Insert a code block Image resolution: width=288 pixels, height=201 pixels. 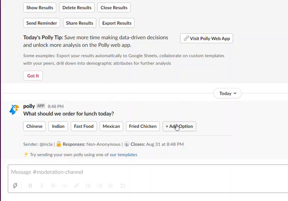[x=123, y=185]
